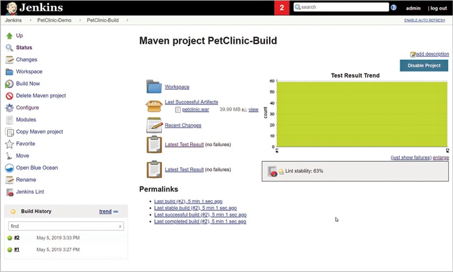
Task: Click the search help question mark icon
Action: coord(394,8)
